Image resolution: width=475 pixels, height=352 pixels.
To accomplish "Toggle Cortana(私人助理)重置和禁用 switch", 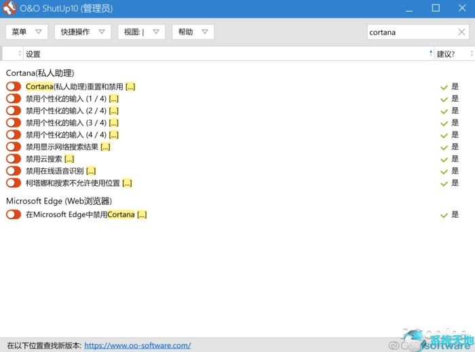I will pyautogui.click(x=14, y=87).
